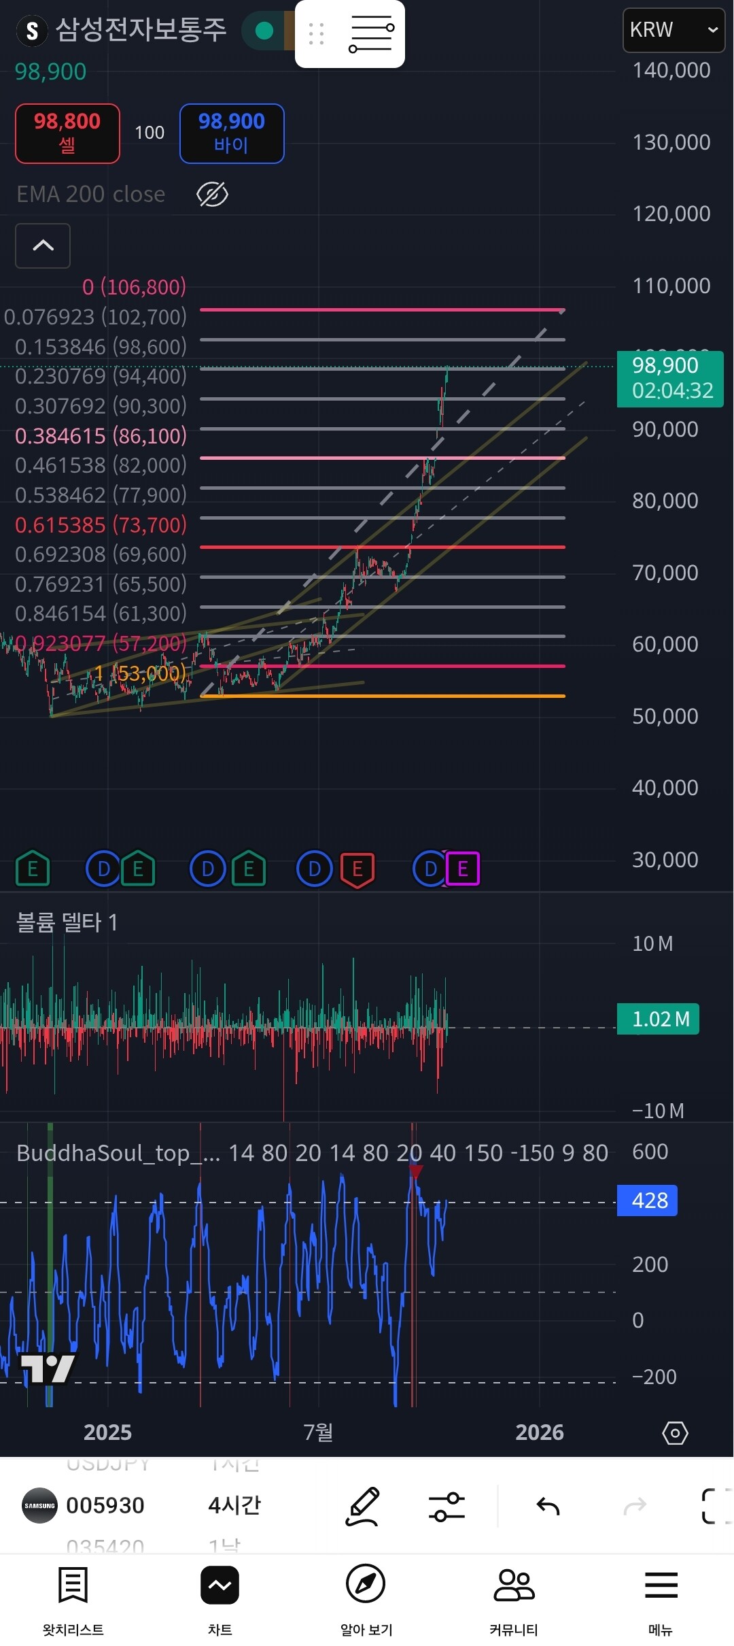Switch to the 차트 tab
The width and height of the screenshot is (734, 1646).
click(x=220, y=1600)
